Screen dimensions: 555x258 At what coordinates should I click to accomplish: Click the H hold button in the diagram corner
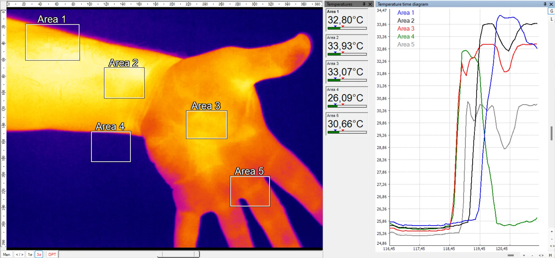click(x=550, y=255)
